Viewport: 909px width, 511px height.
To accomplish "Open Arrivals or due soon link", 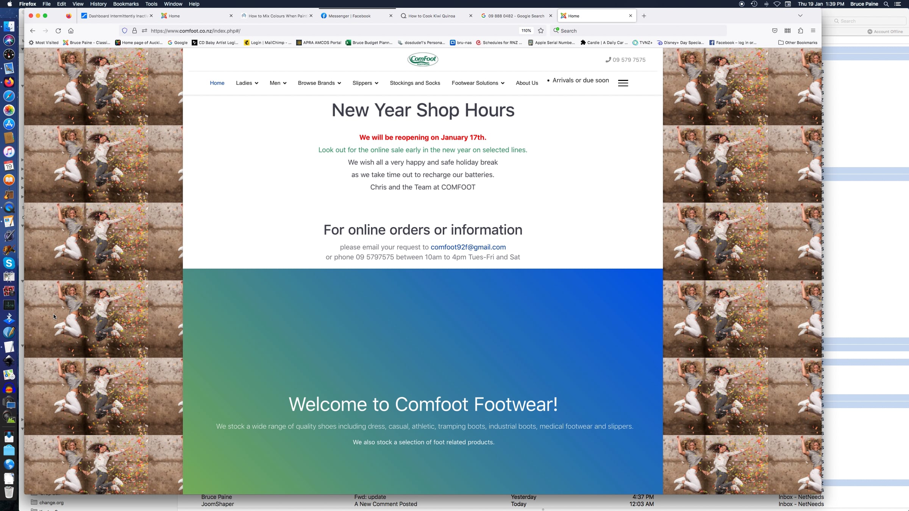I will point(581,80).
